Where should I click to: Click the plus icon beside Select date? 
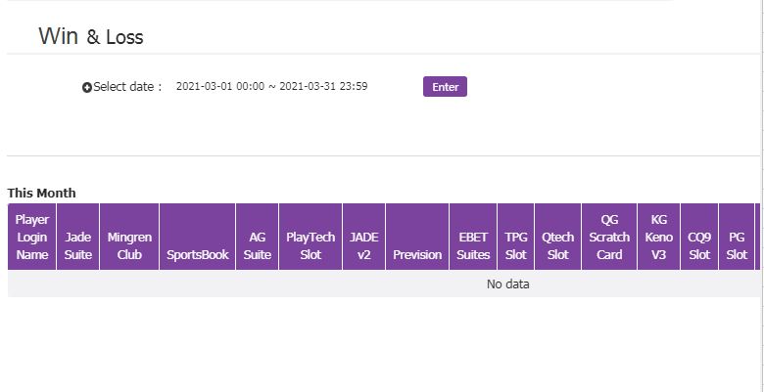coord(87,87)
